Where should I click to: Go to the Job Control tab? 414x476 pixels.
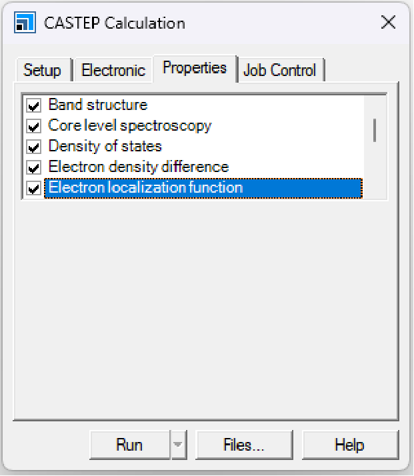(x=280, y=70)
